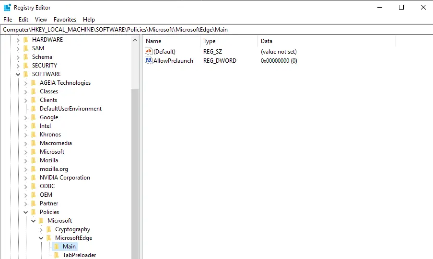Screen dimensions: 433x259
Task: Click the Partner folder icon
Action: click(x=34, y=203)
